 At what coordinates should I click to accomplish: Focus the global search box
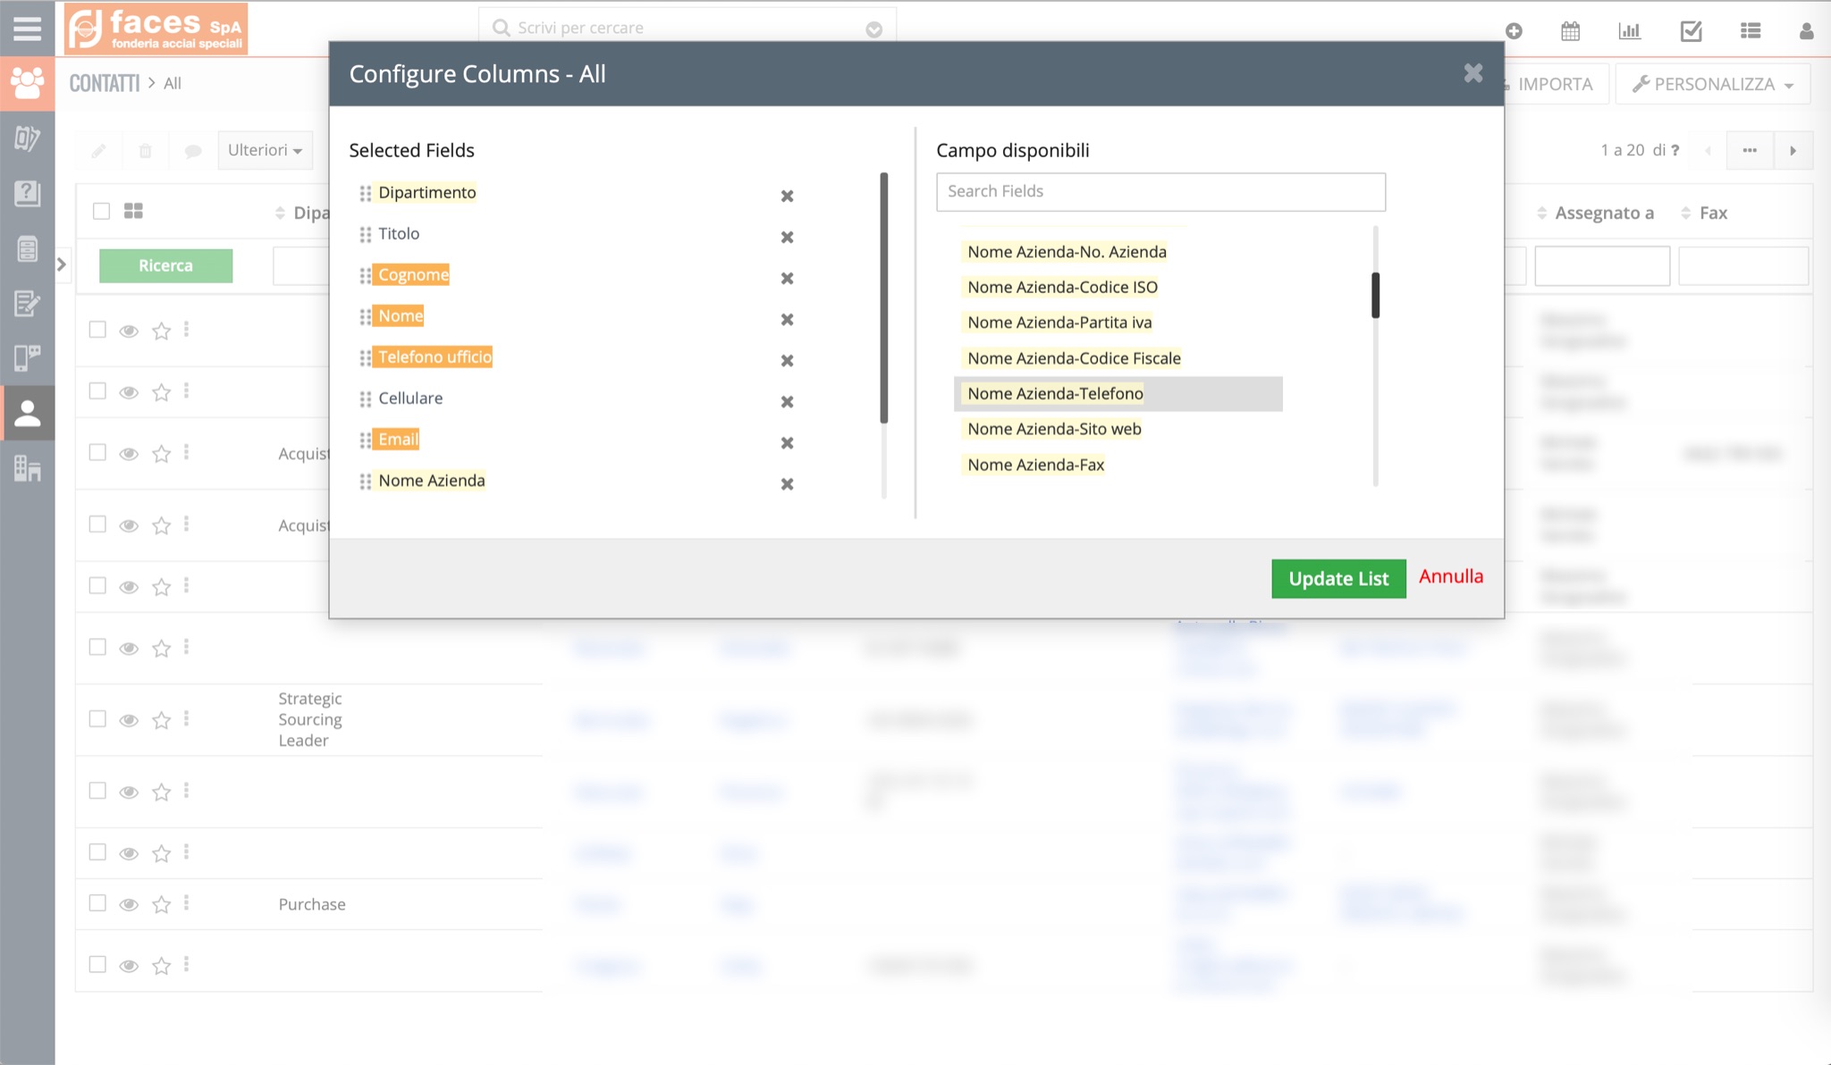687,28
